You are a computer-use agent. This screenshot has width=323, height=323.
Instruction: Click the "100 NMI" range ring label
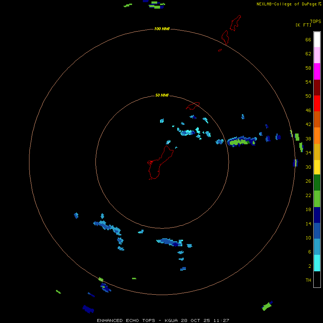[162, 29]
